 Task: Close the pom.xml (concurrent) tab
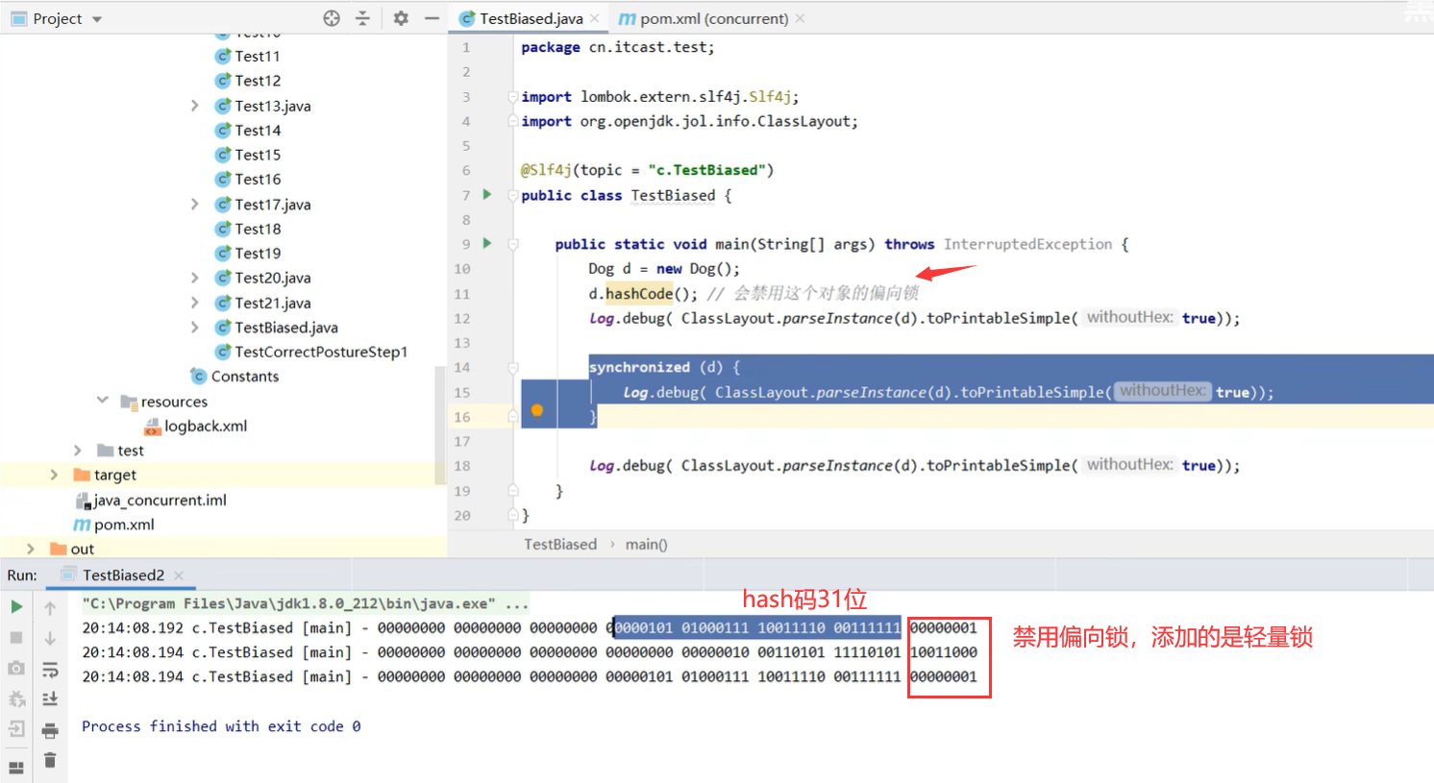801,18
